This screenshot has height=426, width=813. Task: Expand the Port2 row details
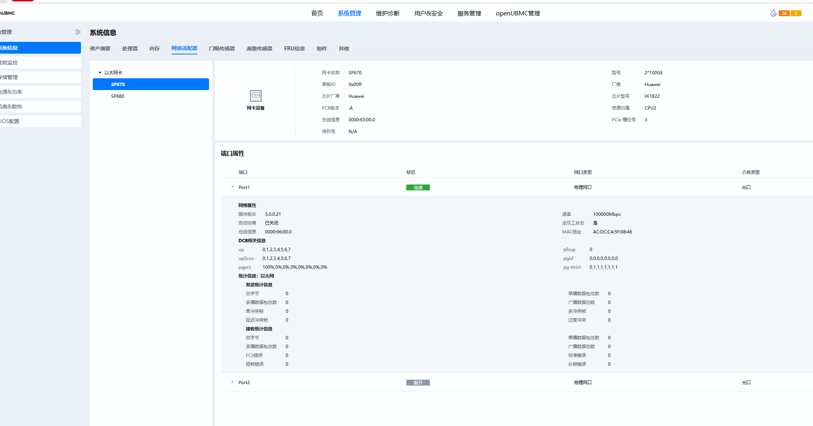[x=232, y=382]
